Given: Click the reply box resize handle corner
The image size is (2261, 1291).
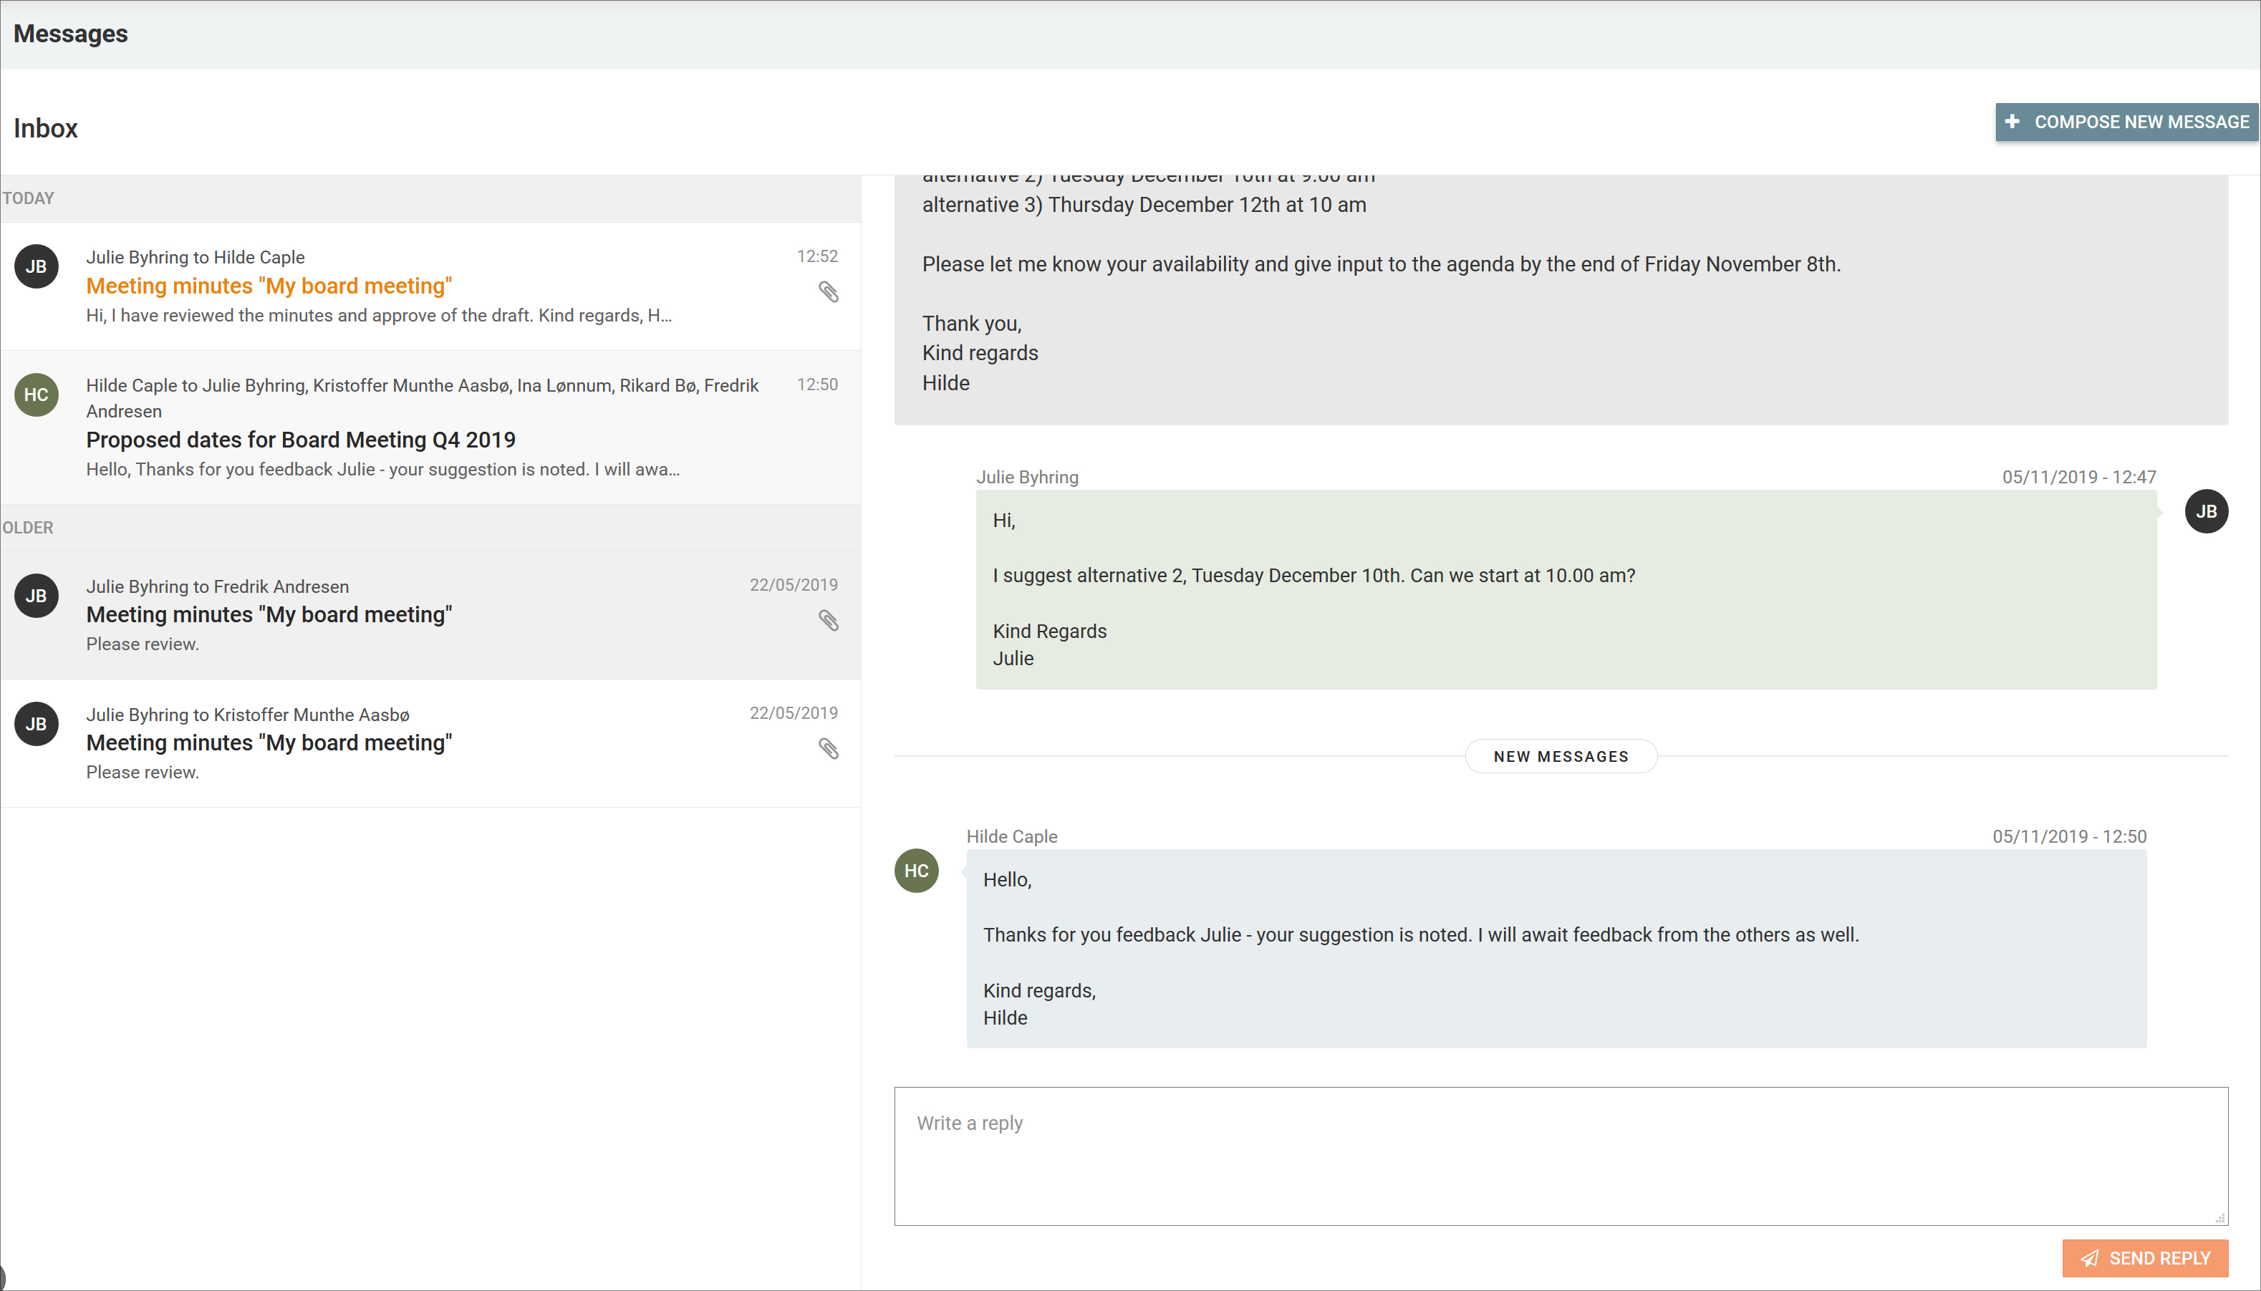Looking at the screenshot, I should [2220, 1218].
